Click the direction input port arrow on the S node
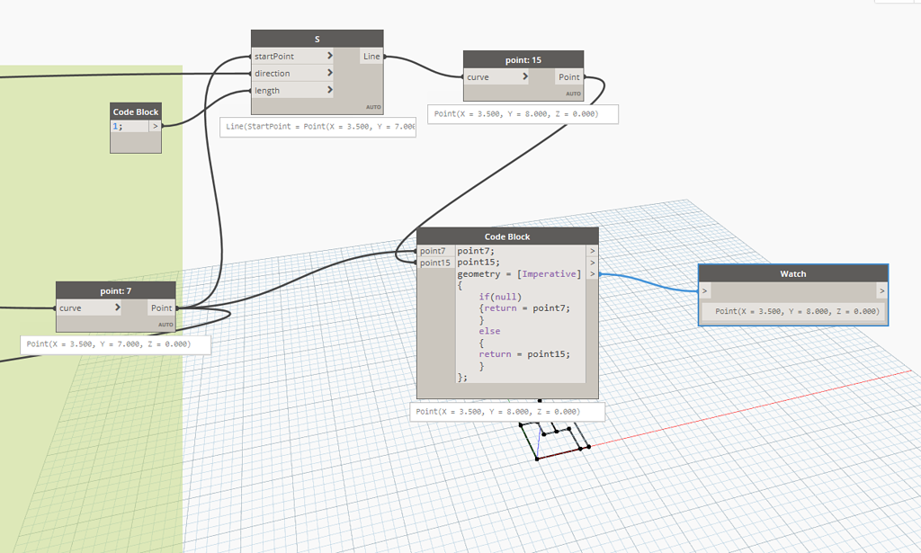 pyautogui.click(x=330, y=73)
